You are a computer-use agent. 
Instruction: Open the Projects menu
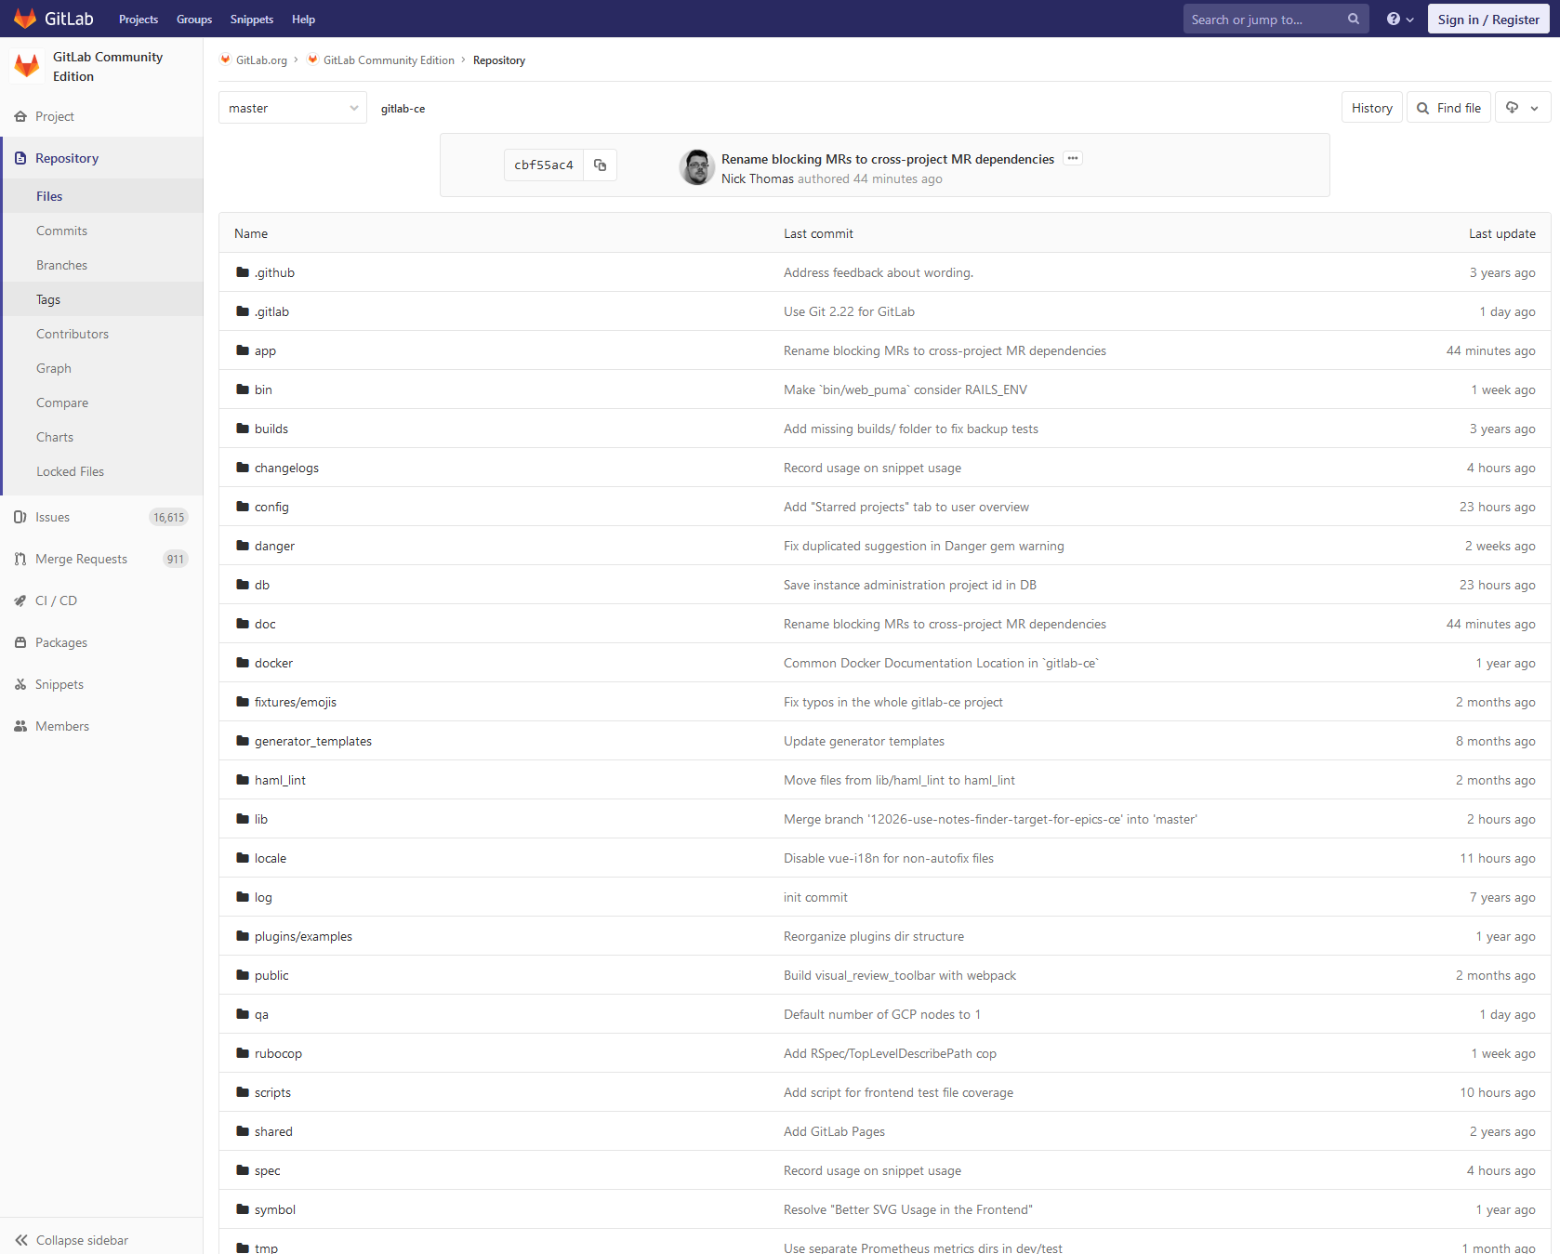[x=138, y=19]
